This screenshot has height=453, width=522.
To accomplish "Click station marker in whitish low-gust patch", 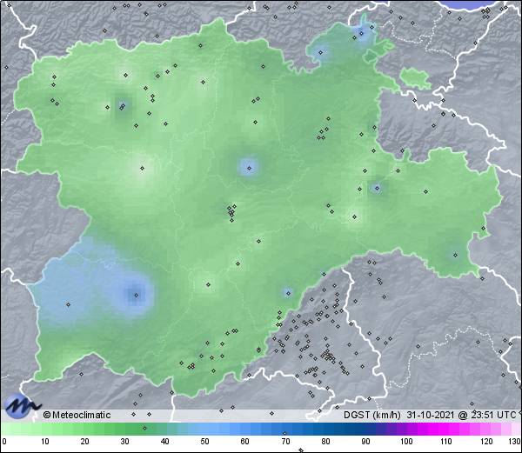I will 142,168.
